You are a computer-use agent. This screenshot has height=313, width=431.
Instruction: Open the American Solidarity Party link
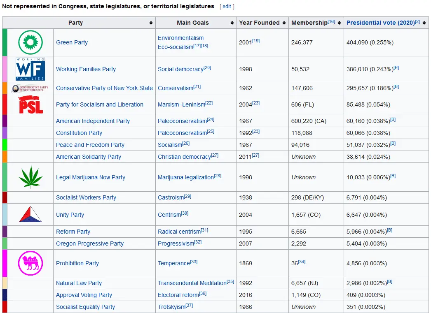[x=89, y=157]
